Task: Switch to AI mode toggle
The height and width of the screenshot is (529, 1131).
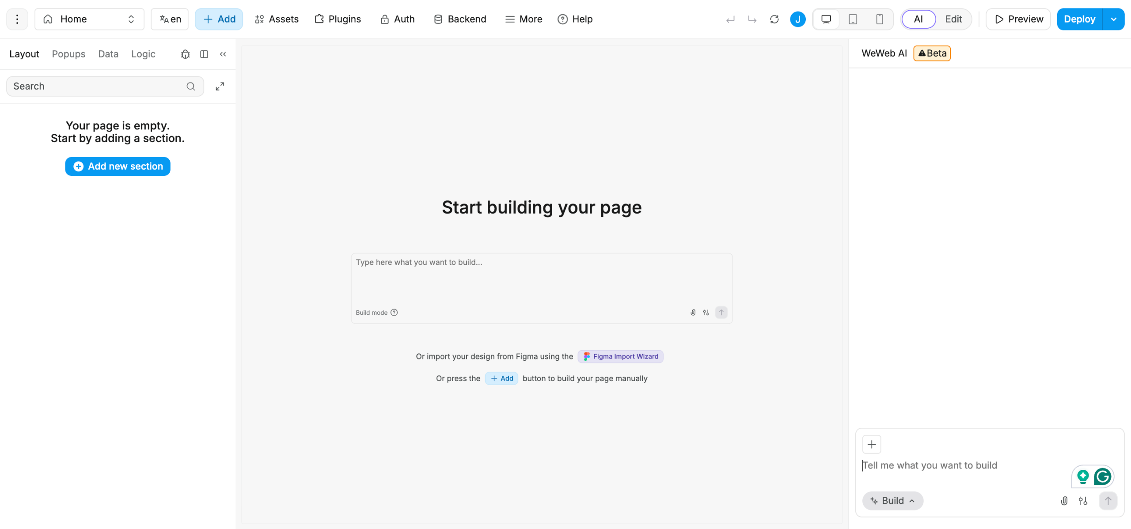Action: pos(918,19)
